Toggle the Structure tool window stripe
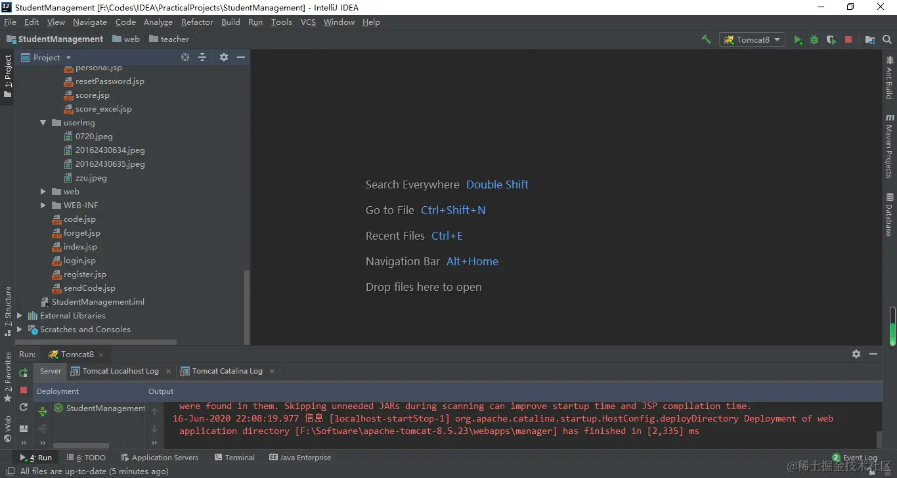 pos(8,311)
